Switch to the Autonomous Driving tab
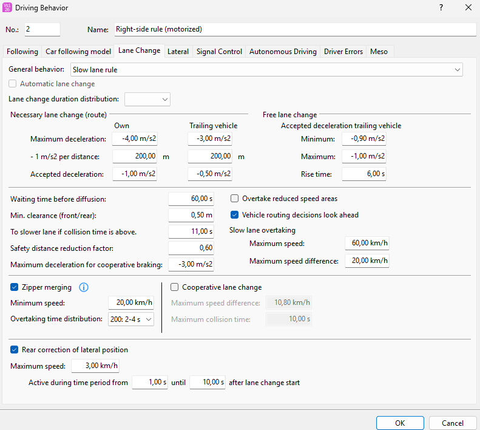Viewport: 480px width, 430px height. click(283, 52)
